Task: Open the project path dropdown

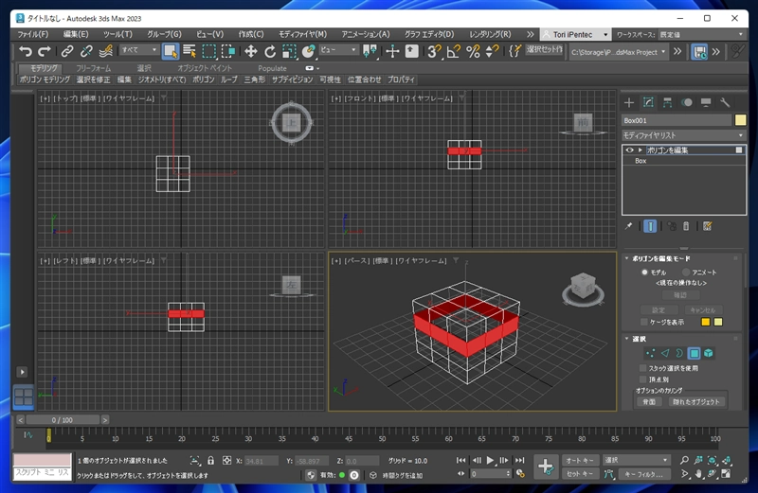Action: [x=619, y=52]
